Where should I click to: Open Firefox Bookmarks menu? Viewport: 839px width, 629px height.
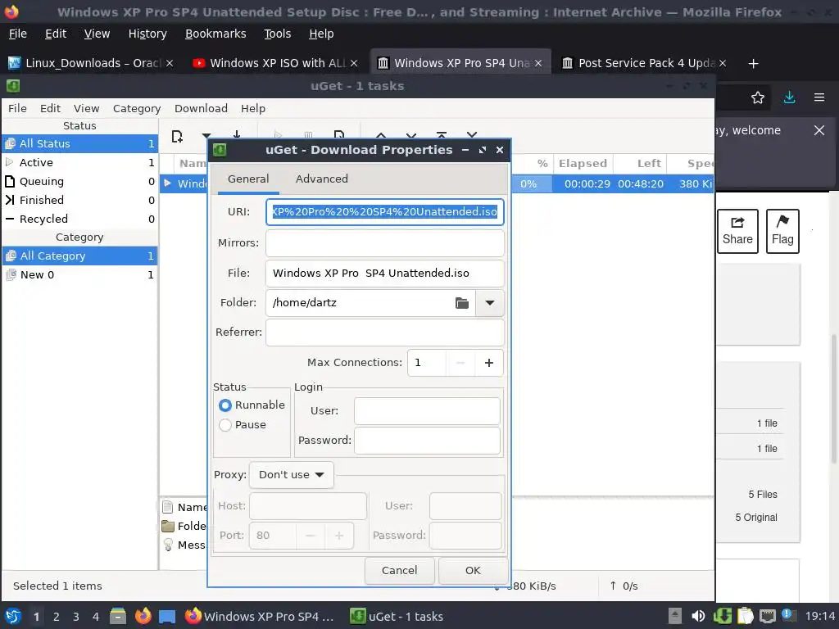215,34
